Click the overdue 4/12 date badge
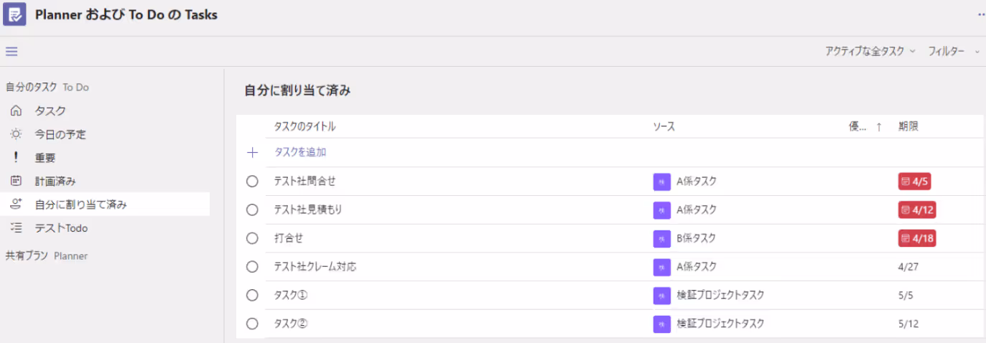 click(x=917, y=210)
